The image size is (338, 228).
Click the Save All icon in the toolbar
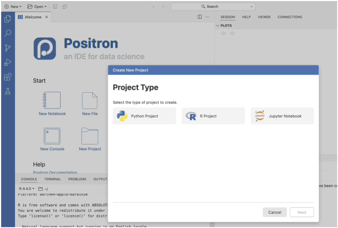(64, 7)
